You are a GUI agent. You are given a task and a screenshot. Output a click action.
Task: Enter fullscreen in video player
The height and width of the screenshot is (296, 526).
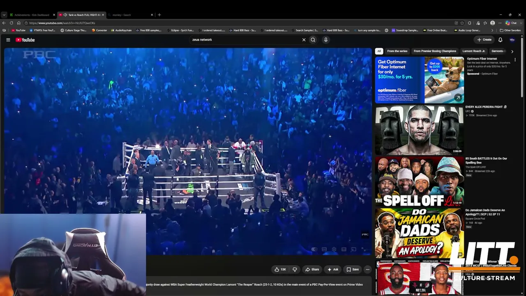[363, 249]
